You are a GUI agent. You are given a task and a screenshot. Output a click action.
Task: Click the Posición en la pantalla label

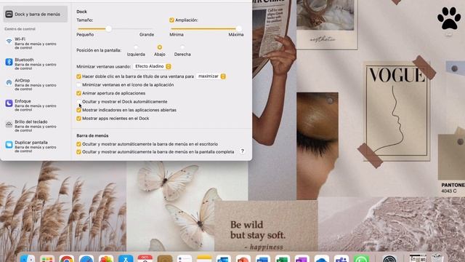coord(99,50)
